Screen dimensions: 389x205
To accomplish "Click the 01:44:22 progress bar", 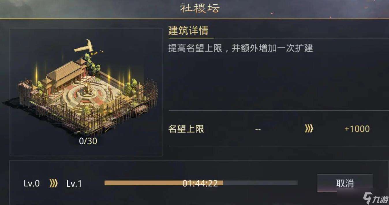I will pos(201,183).
